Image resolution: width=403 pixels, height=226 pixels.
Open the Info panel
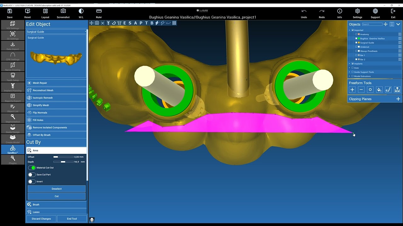point(340,11)
